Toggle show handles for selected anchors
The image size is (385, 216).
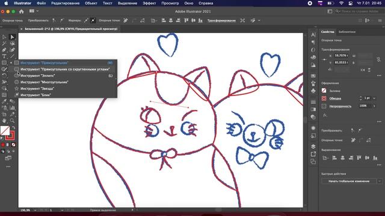(85, 20)
